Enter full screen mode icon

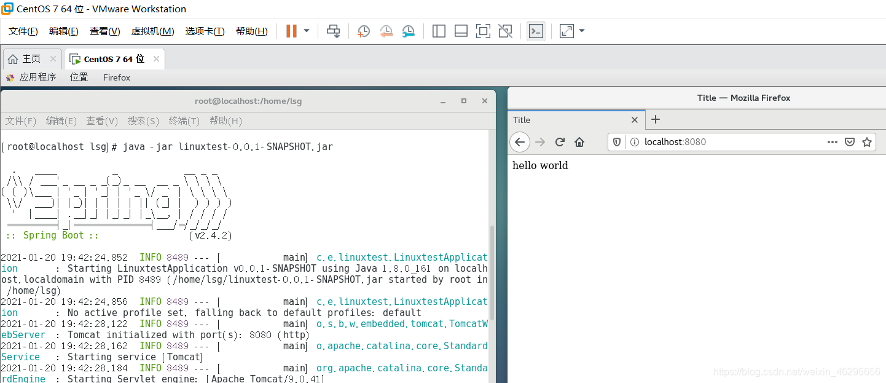[x=483, y=31]
